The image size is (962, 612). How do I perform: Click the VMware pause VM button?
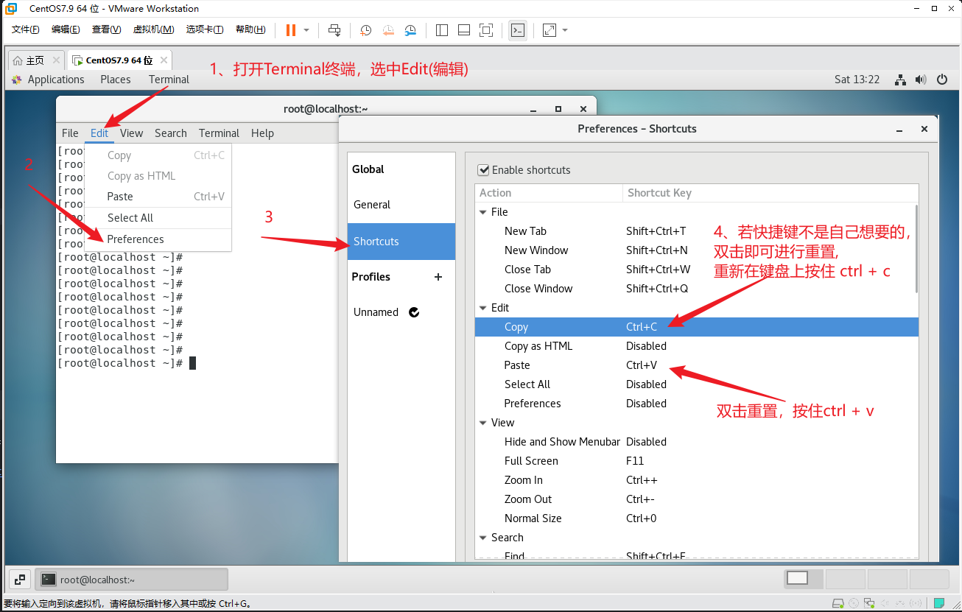point(290,30)
